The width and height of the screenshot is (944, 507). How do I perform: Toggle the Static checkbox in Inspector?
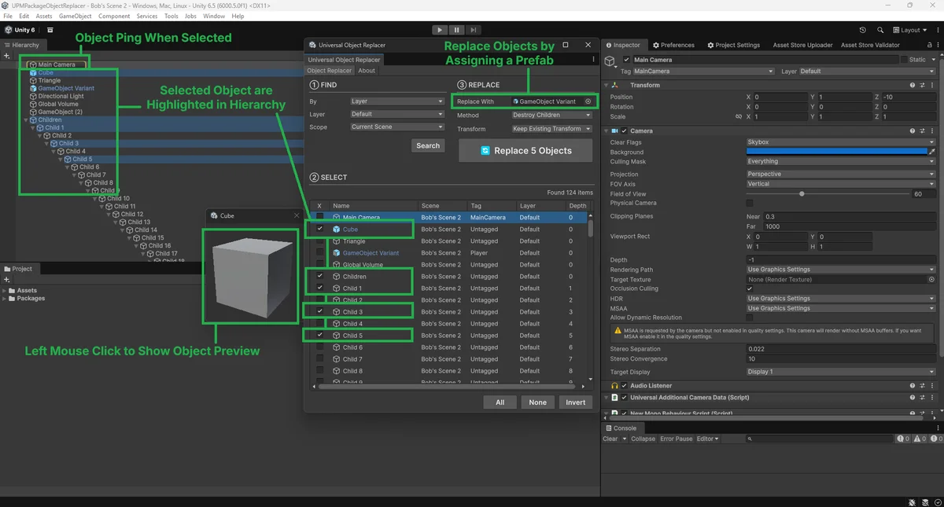904,60
